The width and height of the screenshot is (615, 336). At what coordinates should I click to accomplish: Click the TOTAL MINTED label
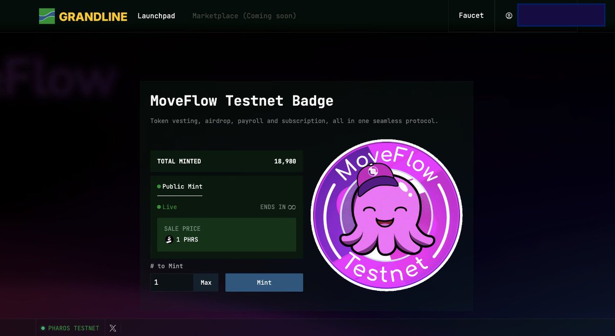[179, 162]
